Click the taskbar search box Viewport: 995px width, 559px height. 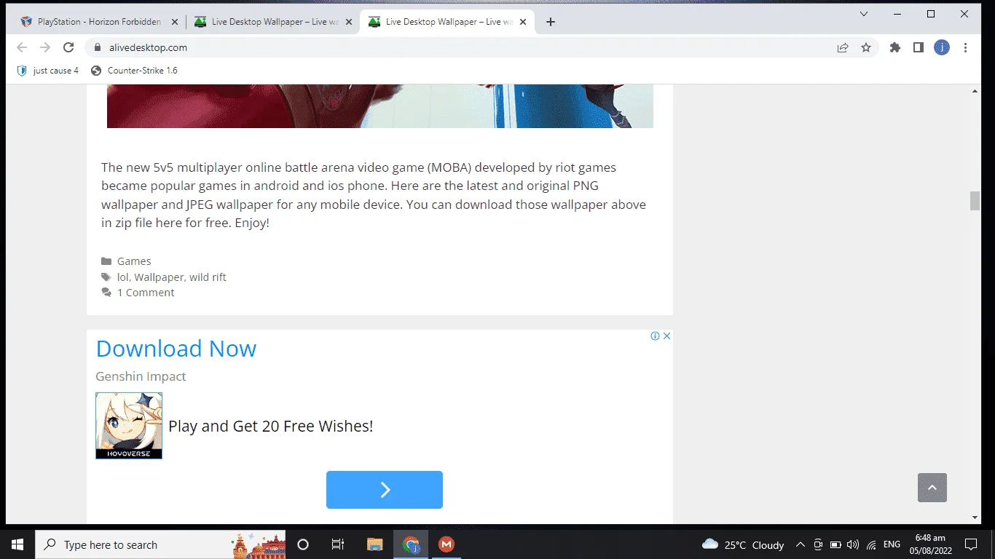pyautogui.click(x=160, y=544)
